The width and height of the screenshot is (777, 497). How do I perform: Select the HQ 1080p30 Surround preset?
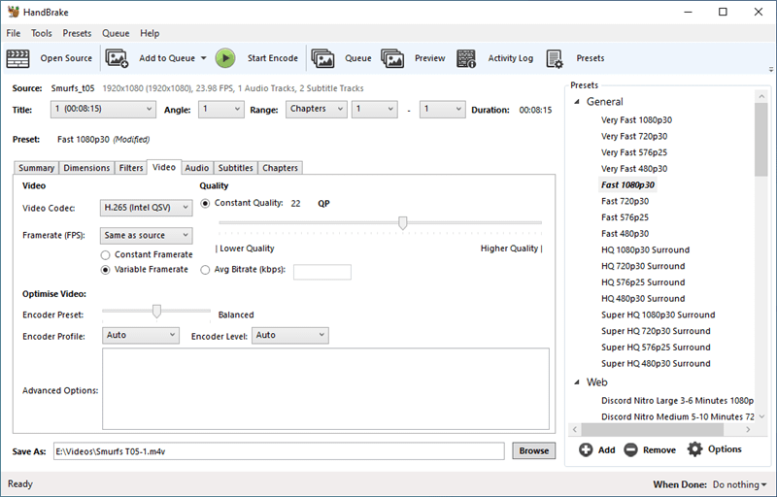(645, 250)
